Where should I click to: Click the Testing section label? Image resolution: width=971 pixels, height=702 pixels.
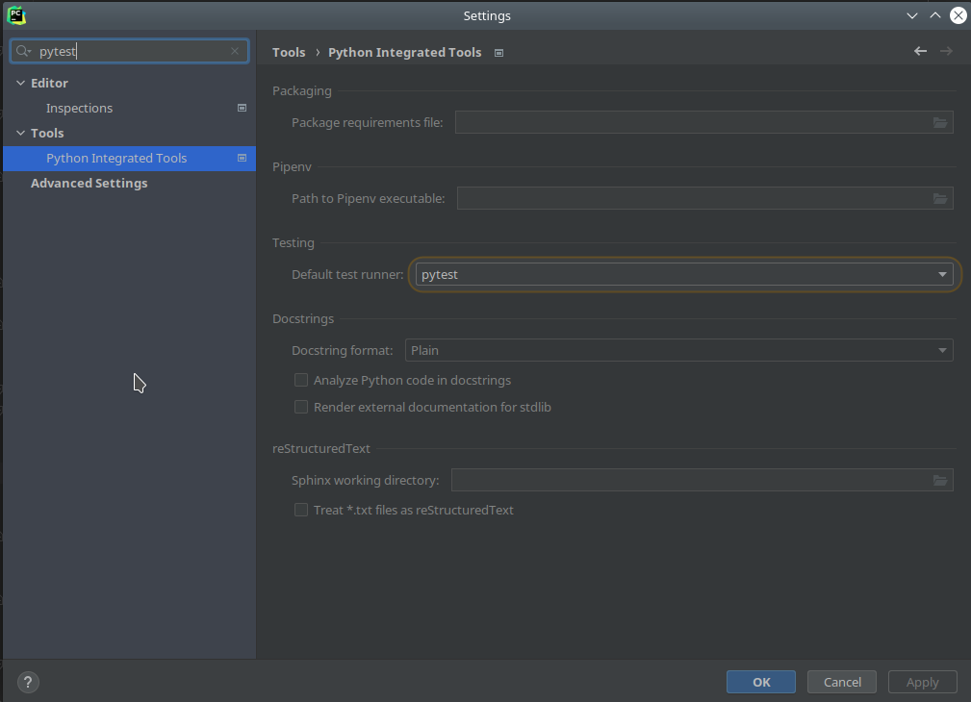point(294,242)
